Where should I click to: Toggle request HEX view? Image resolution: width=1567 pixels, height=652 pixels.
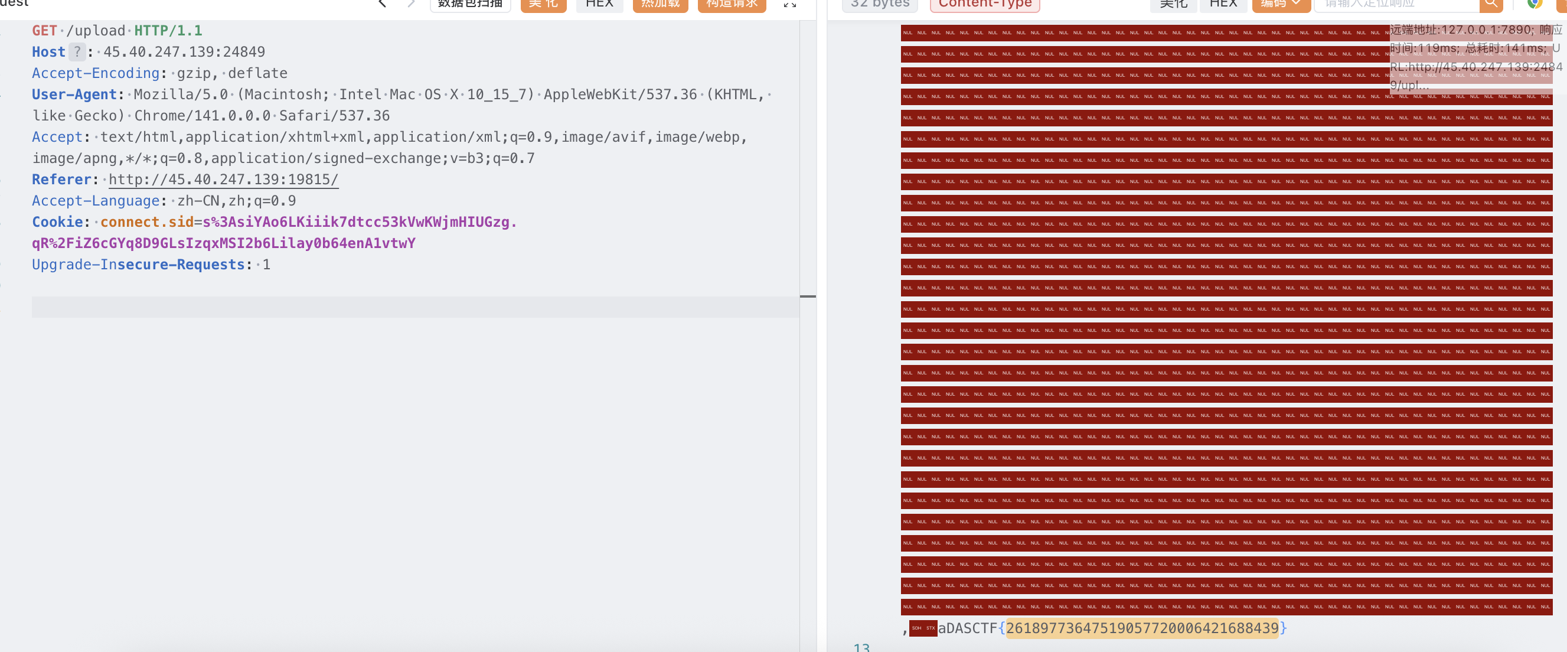coord(599,4)
